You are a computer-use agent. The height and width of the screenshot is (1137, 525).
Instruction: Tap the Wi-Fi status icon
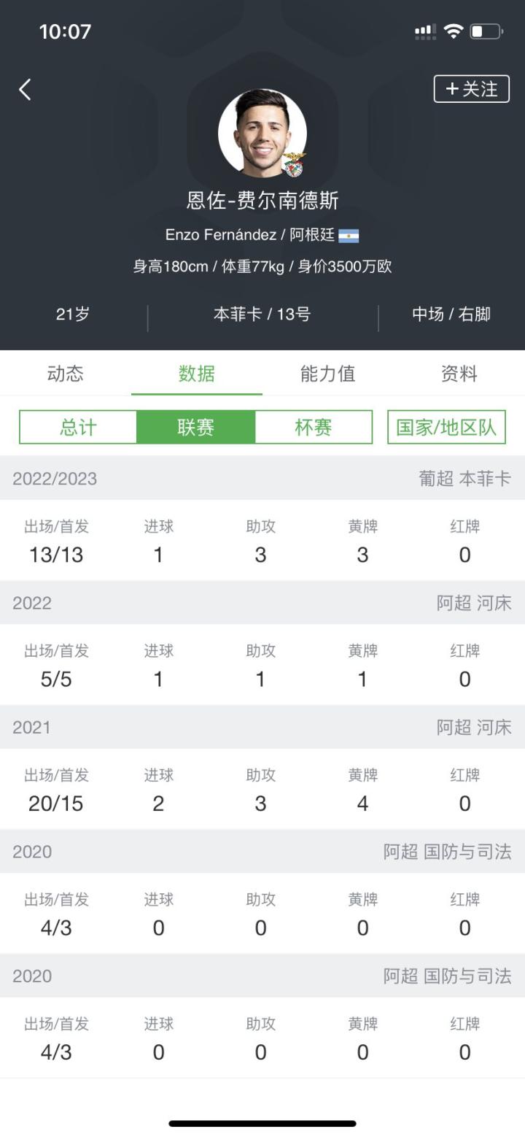tap(454, 31)
